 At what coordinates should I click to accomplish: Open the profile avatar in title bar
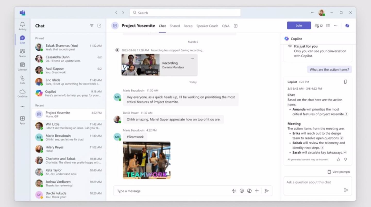coord(322,13)
